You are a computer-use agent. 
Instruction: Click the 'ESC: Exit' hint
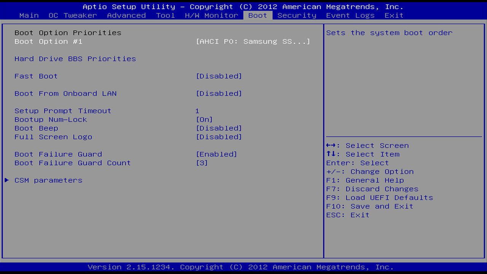348,215
